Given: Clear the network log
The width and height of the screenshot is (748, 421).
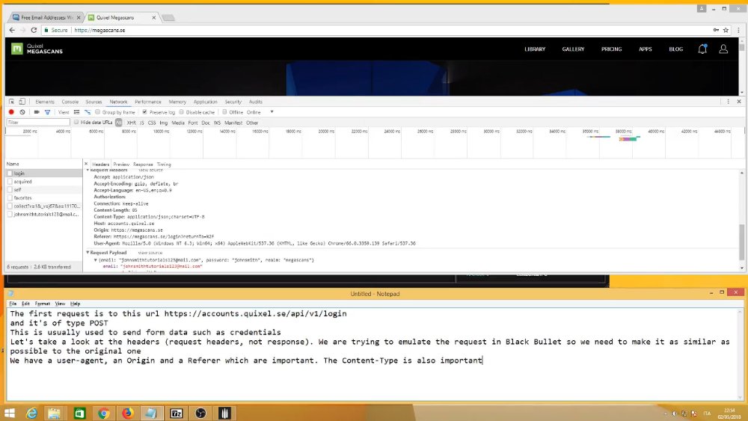Looking at the screenshot, I should tap(22, 112).
